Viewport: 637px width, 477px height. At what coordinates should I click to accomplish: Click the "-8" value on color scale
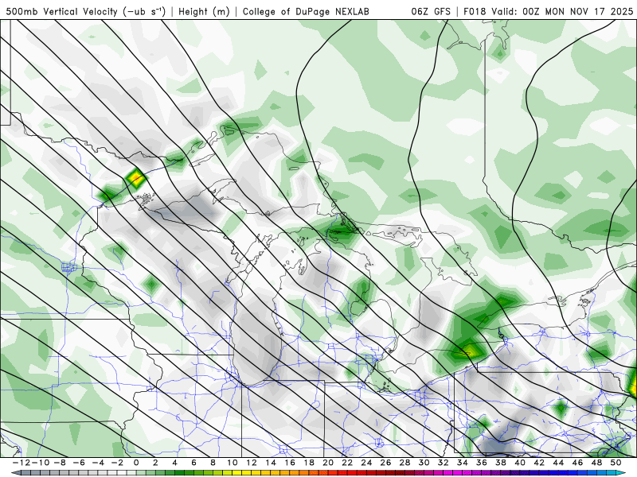pyautogui.click(x=60, y=463)
